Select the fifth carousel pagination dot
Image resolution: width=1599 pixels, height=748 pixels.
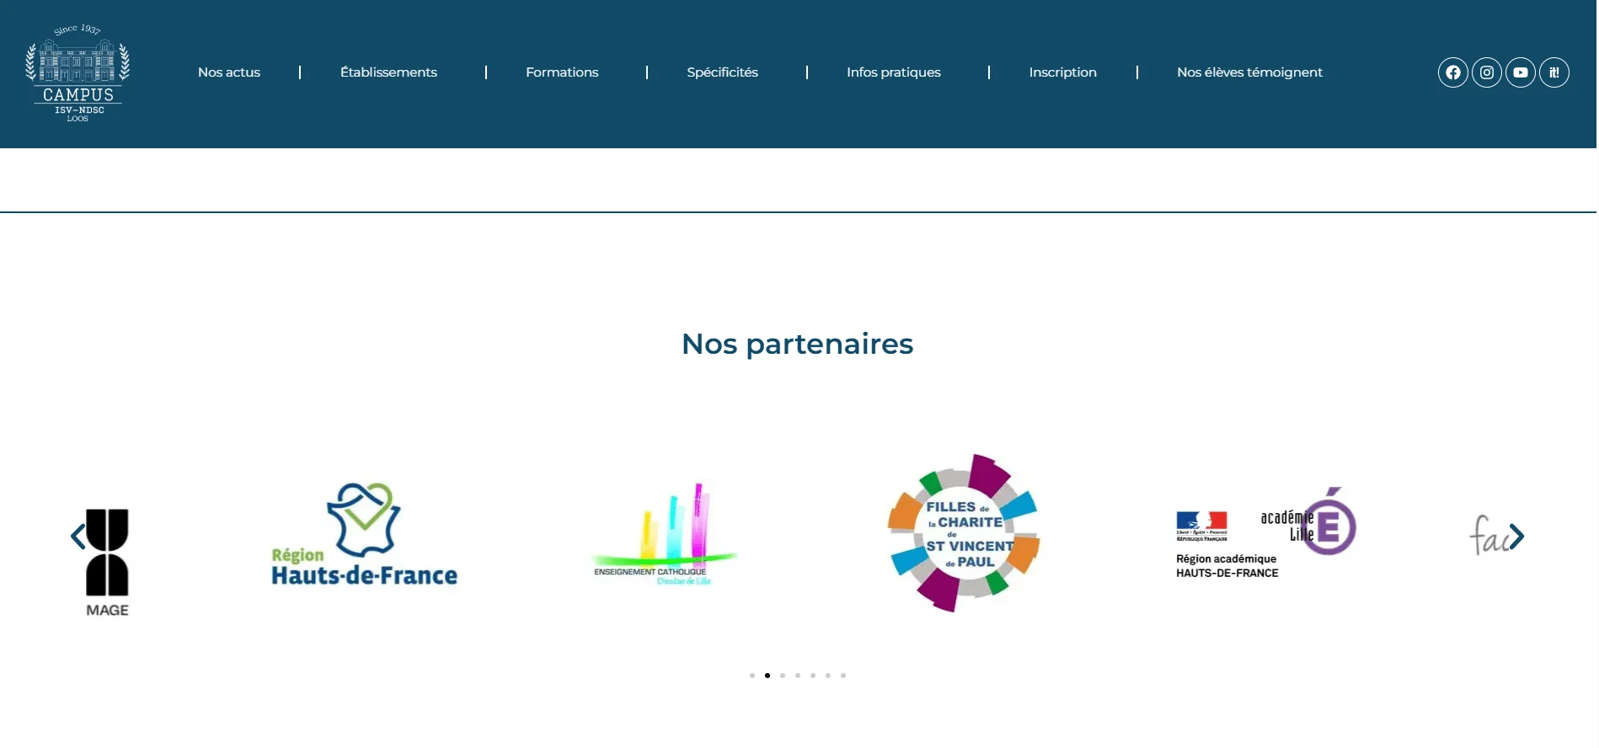pyautogui.click(x=813, y=676)
